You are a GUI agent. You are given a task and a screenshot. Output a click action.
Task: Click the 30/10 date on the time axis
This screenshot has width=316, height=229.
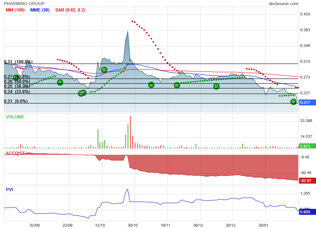point(133,225)
